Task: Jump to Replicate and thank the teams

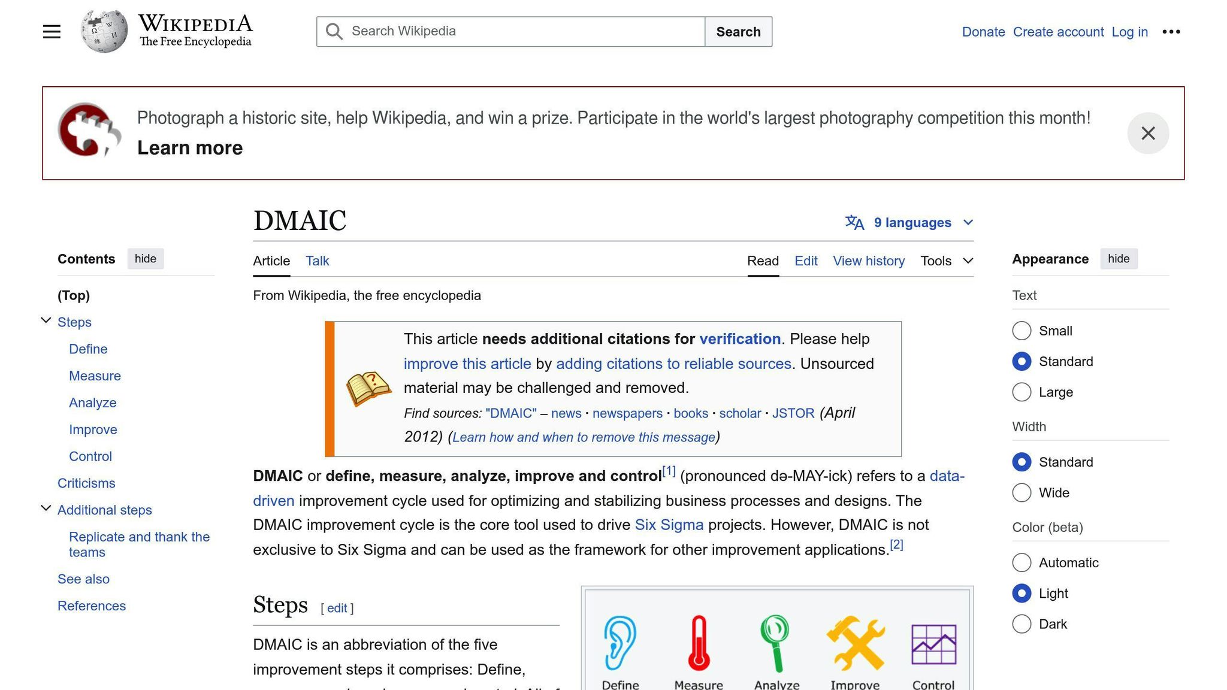Action: click(140, 544)
